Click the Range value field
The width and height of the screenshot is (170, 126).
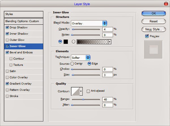pyautogui.click(x=108, y=99)
